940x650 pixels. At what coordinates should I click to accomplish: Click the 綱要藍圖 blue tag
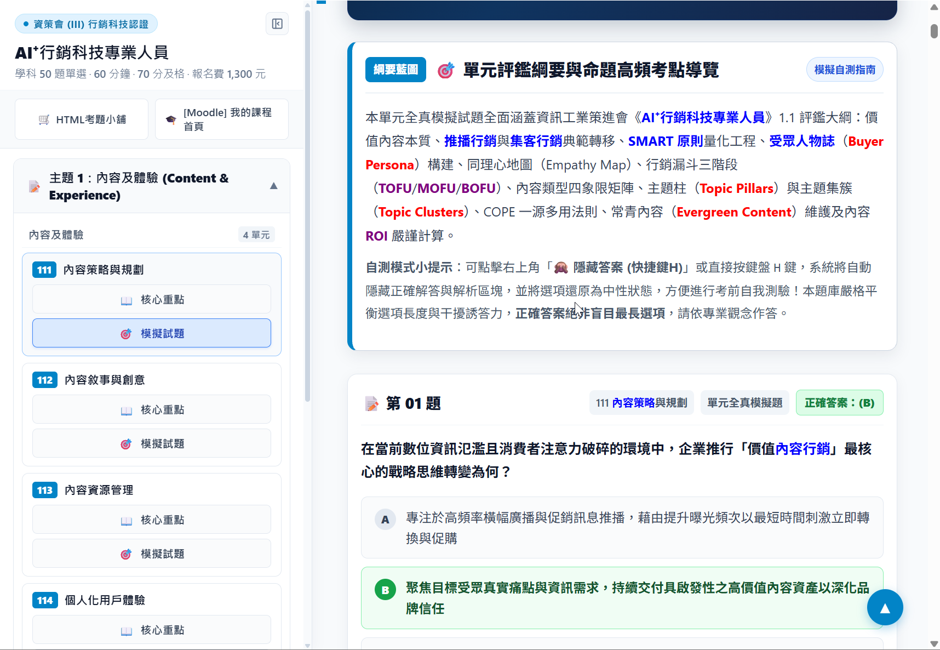pos(396,70)
